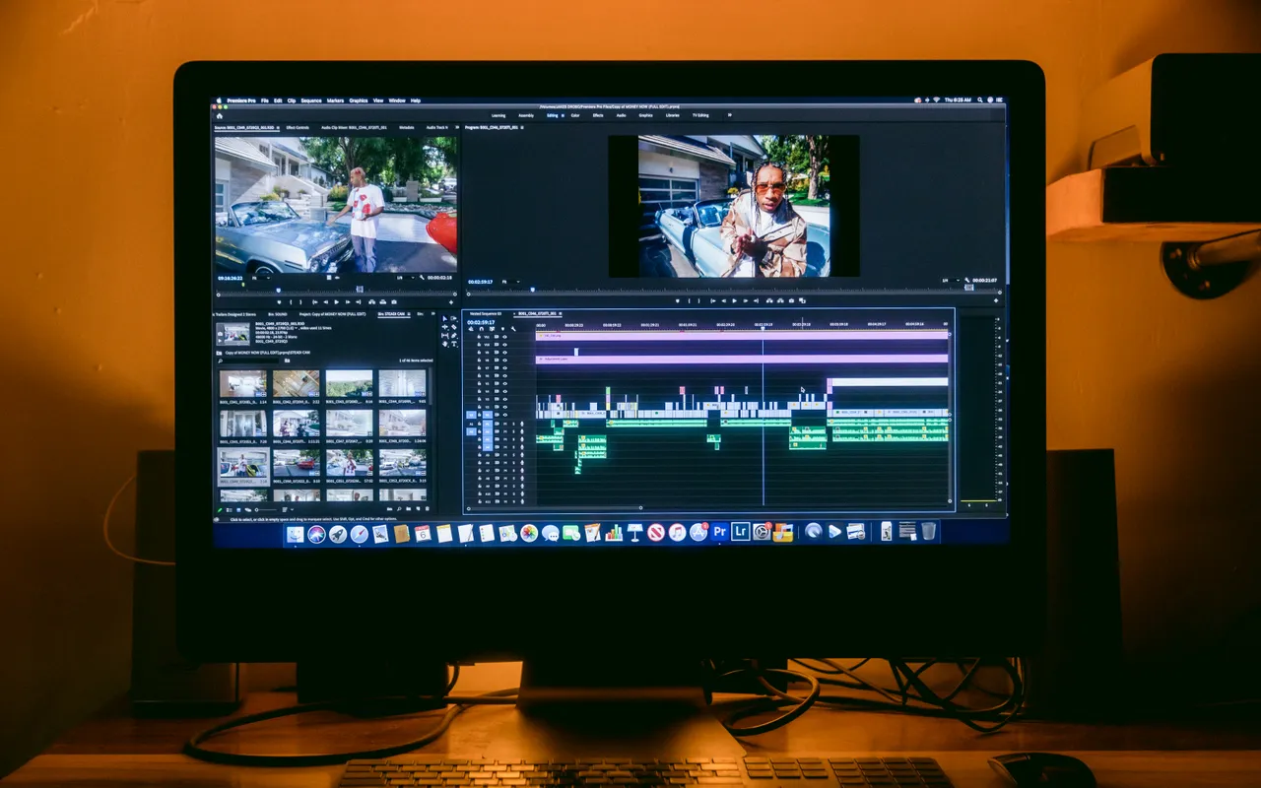Step forward one frame in Program monitor
This screenshot has height=788, width=1261.
(746, 300)
